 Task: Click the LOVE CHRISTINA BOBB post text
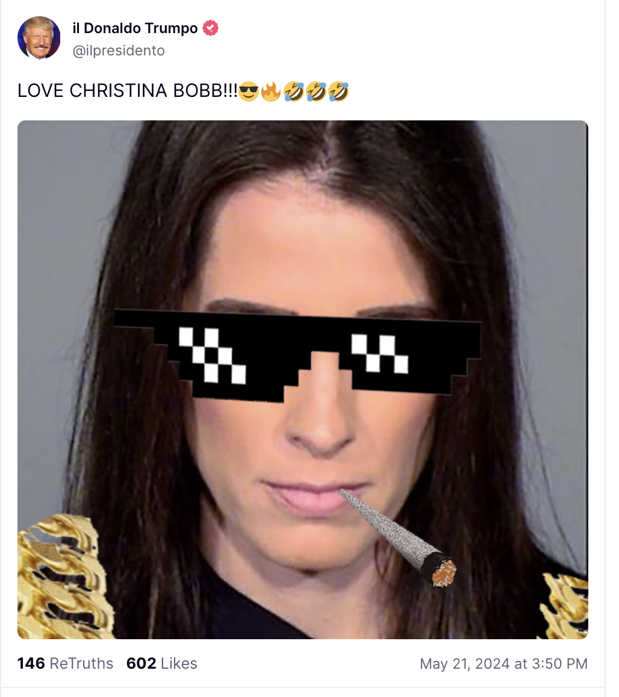128,91
